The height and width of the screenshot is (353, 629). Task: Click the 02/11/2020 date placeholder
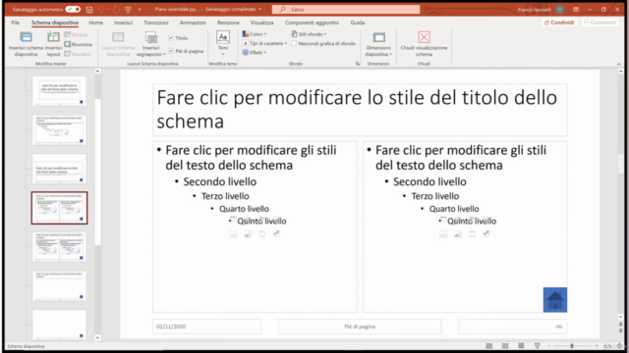pos(206,327)
